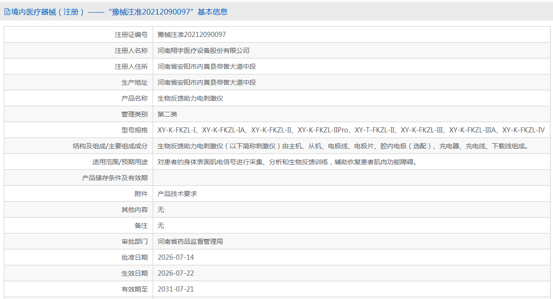Select the address in the 注册人住所 row

click(x=206, y=66)
